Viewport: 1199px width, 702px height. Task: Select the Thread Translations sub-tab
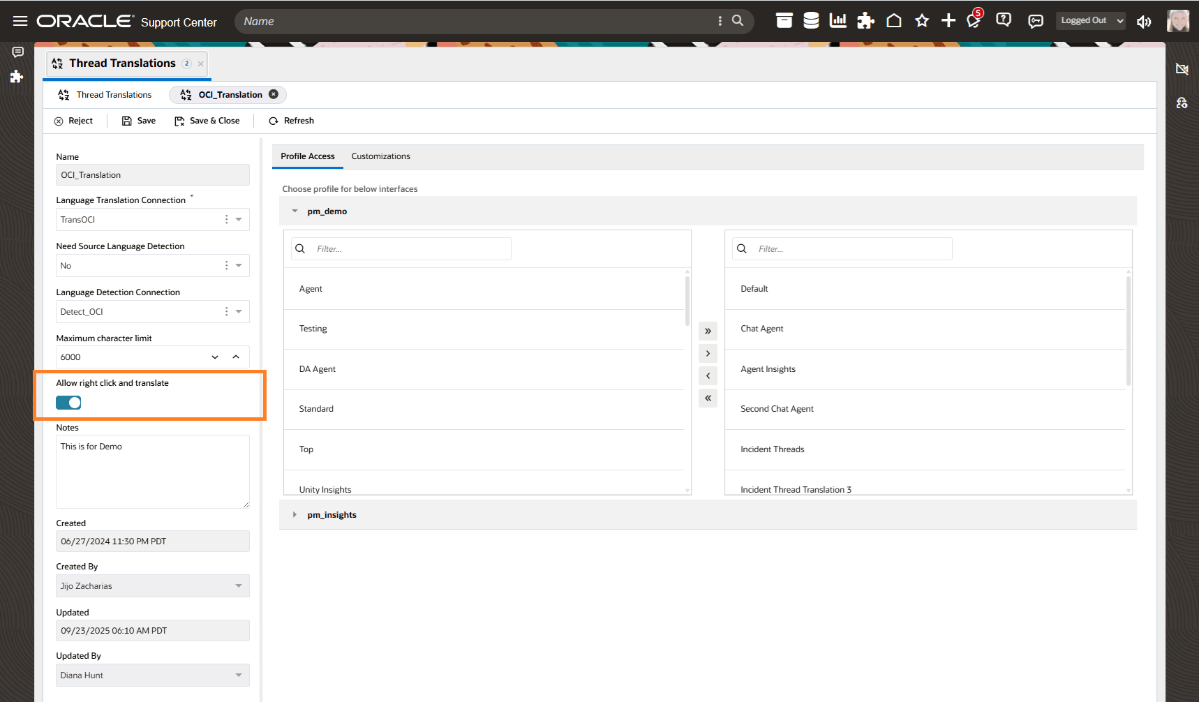[x=105, y=95]
